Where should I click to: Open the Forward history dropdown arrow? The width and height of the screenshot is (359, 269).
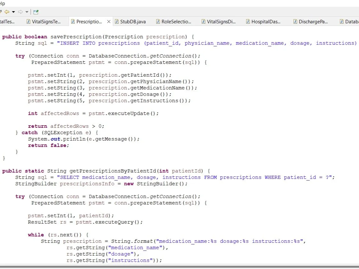click(x=27, y=12)
